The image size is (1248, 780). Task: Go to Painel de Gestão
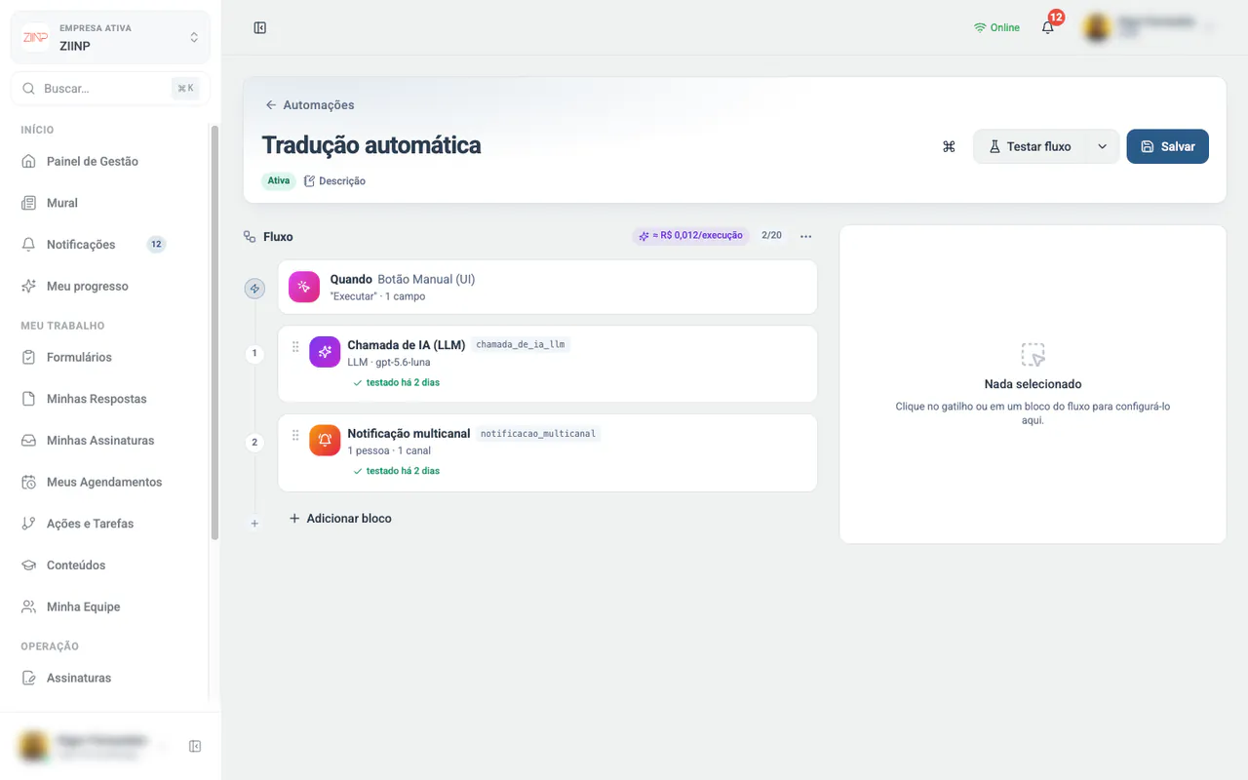point(110,161)
